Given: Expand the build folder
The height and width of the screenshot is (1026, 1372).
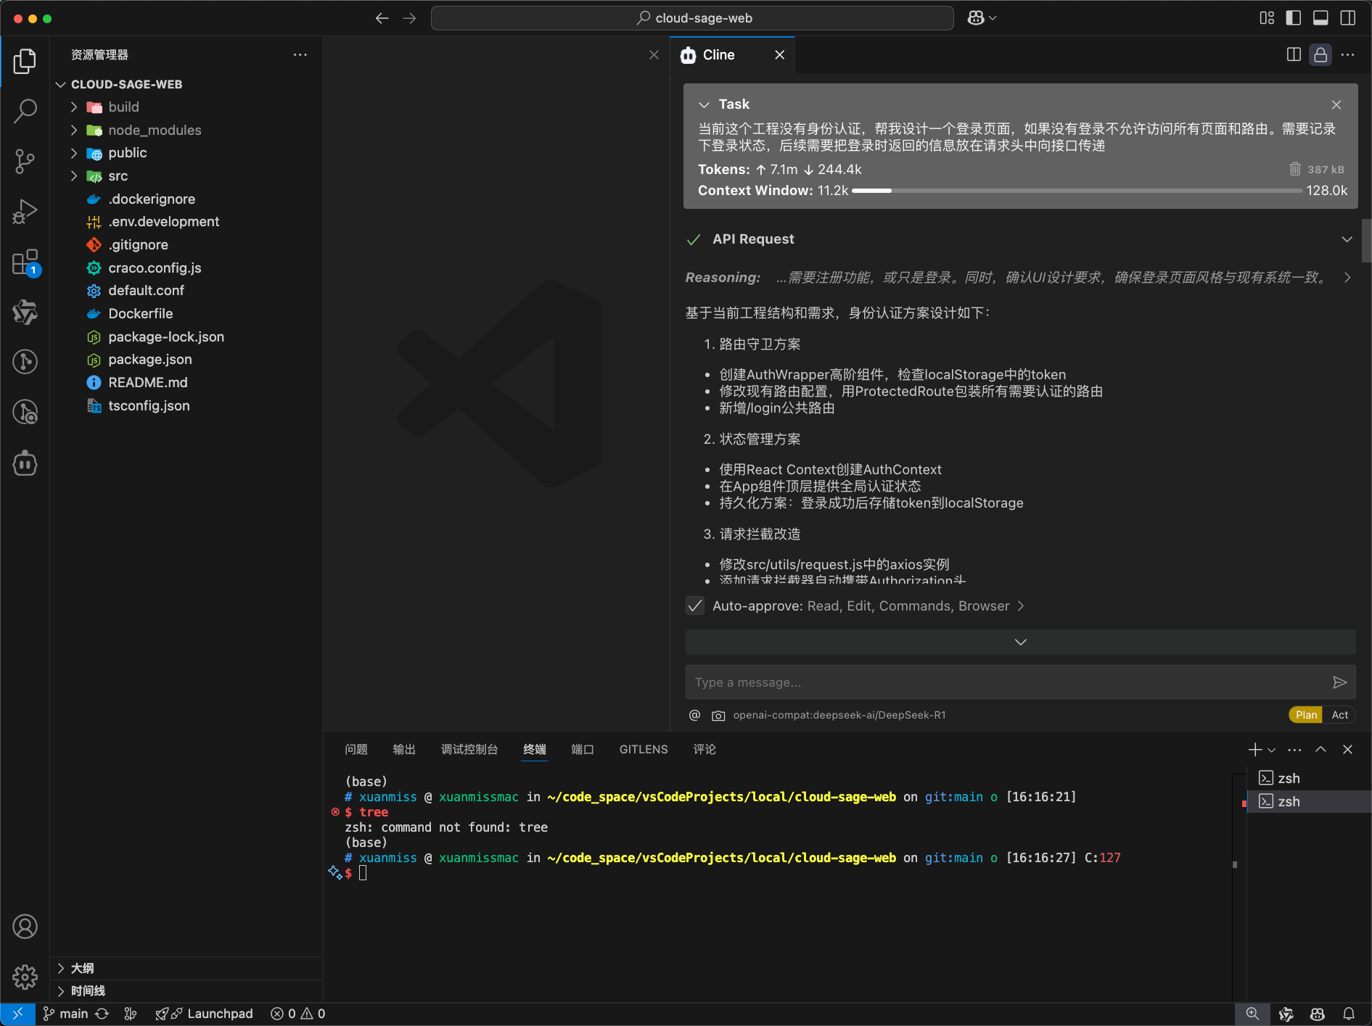Looking at the screenshot, I should [x=74, y=107].
